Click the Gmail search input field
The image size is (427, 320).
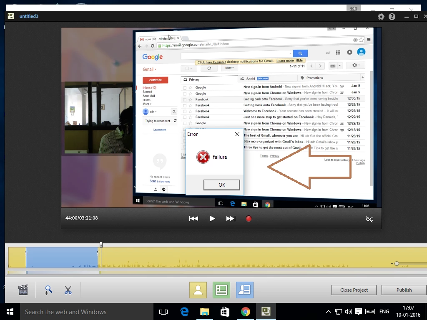(237, 55)
